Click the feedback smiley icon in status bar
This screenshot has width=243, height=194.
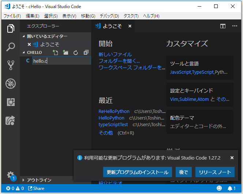coord(219,188)
